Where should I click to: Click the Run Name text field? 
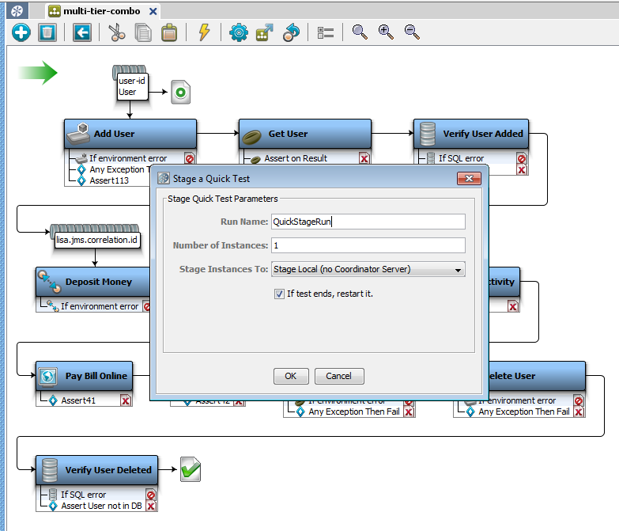(368, 222)
